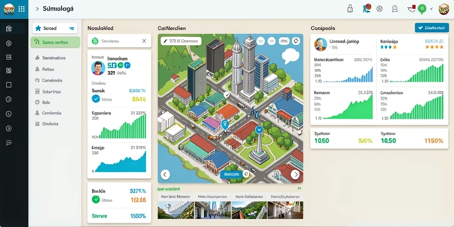454x227 pixels.
Task: Select the blue map pin marker on street
Action: (225, 125)
